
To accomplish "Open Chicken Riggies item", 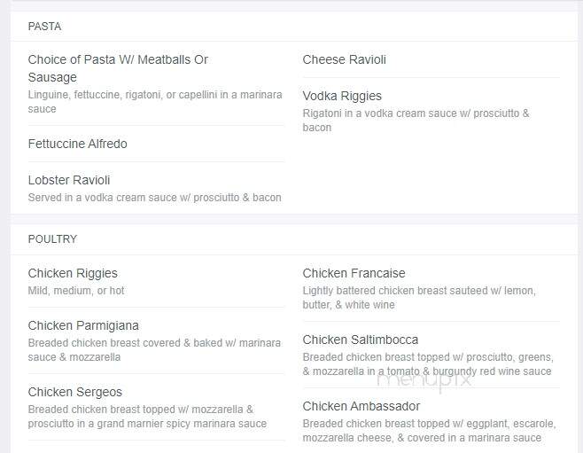I will click(73, 273).
